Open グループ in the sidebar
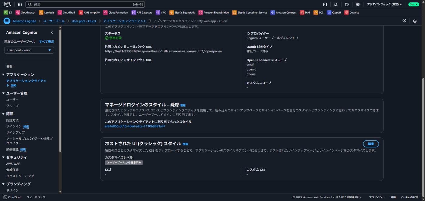425x201 pixels. [12, 106]
